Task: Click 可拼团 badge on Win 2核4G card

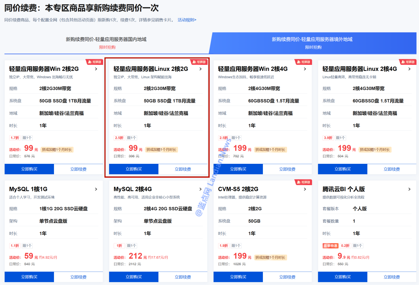Action: click(303, 62)
